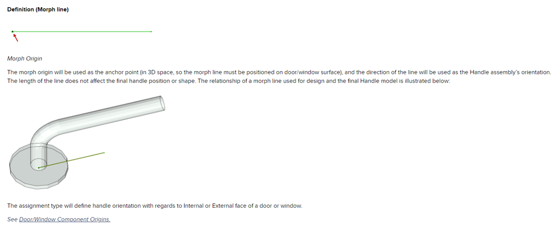
Task: Click the 3D handle lever illustration
Action: click(100, 119)
